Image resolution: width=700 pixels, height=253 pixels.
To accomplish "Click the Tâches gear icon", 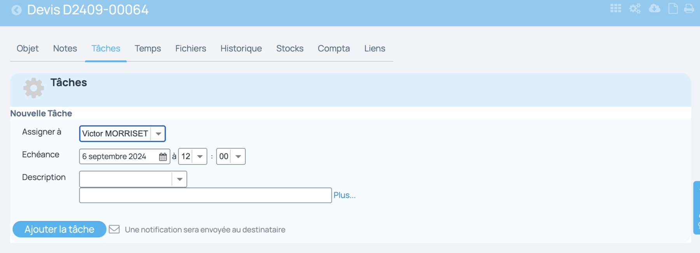I will [33, 88].
